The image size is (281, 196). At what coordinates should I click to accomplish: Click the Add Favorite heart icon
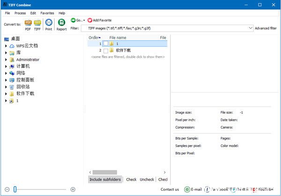click(x=90, y=20)
